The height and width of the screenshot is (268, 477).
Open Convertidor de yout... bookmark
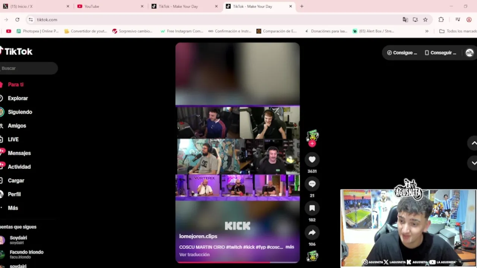pos(85,31)
